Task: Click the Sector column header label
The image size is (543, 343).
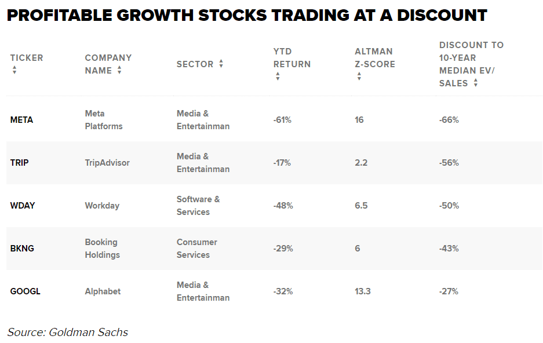Action: click(x=195, y=64)
